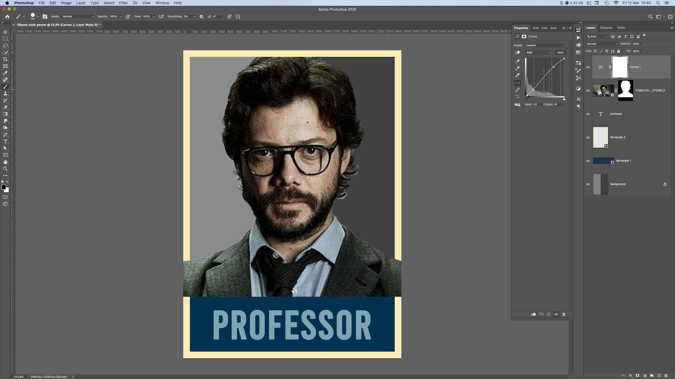Hide the Curves 1 layer
The width and height of the screenshot is (675, 379).
click(588, 67)
